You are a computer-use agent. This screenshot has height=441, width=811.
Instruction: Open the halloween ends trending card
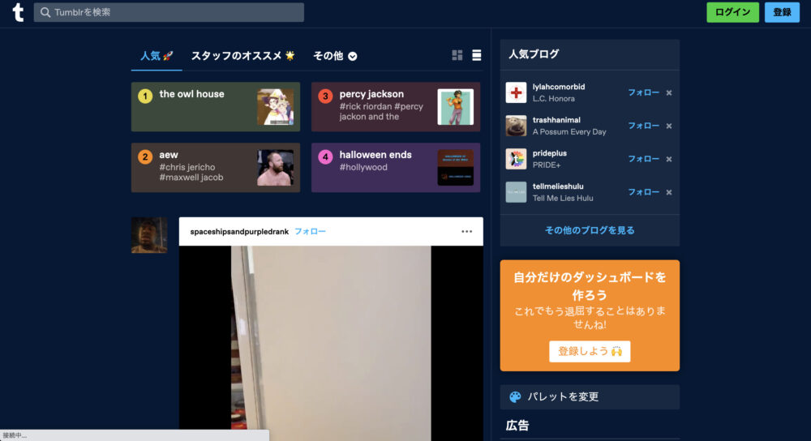click(x=396, y=168)
